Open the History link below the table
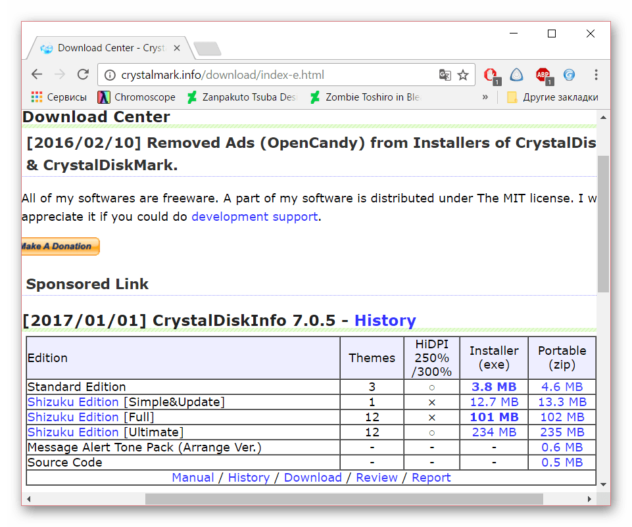This screenshot has width=632, height=527. (x=249, y=478)
